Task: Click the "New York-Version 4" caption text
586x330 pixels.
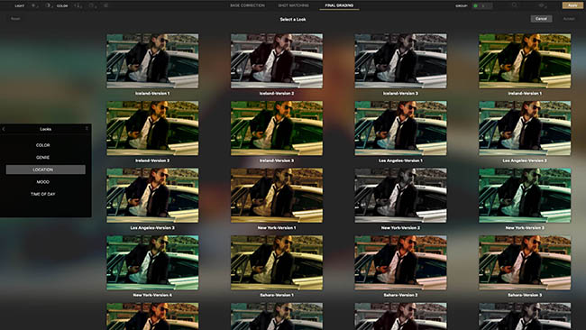Action: tap(152, 295)
